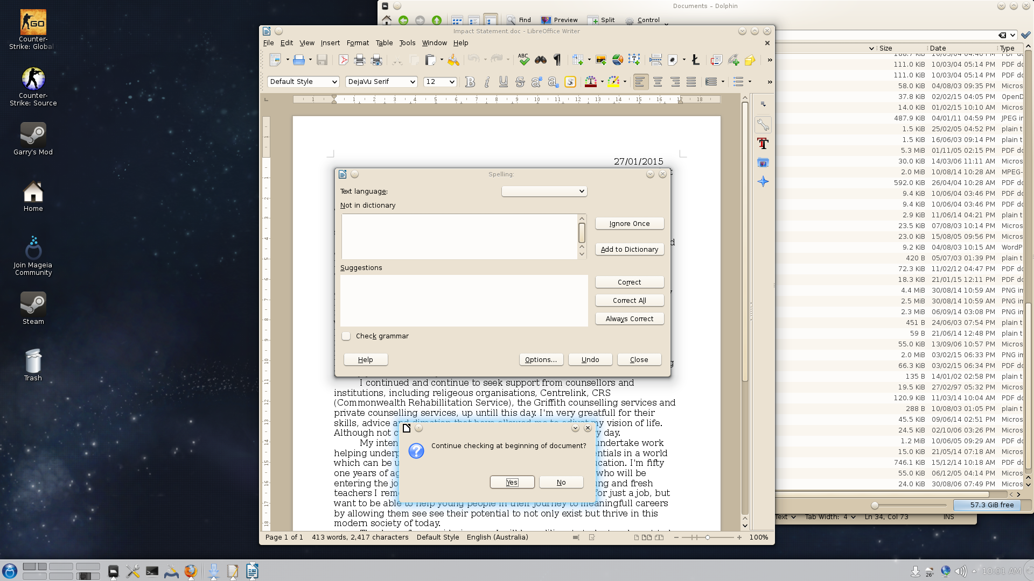Screen dimensions: 1034x581
Task: Click the Insert Image icon
Action: click(x=601, y=60)
